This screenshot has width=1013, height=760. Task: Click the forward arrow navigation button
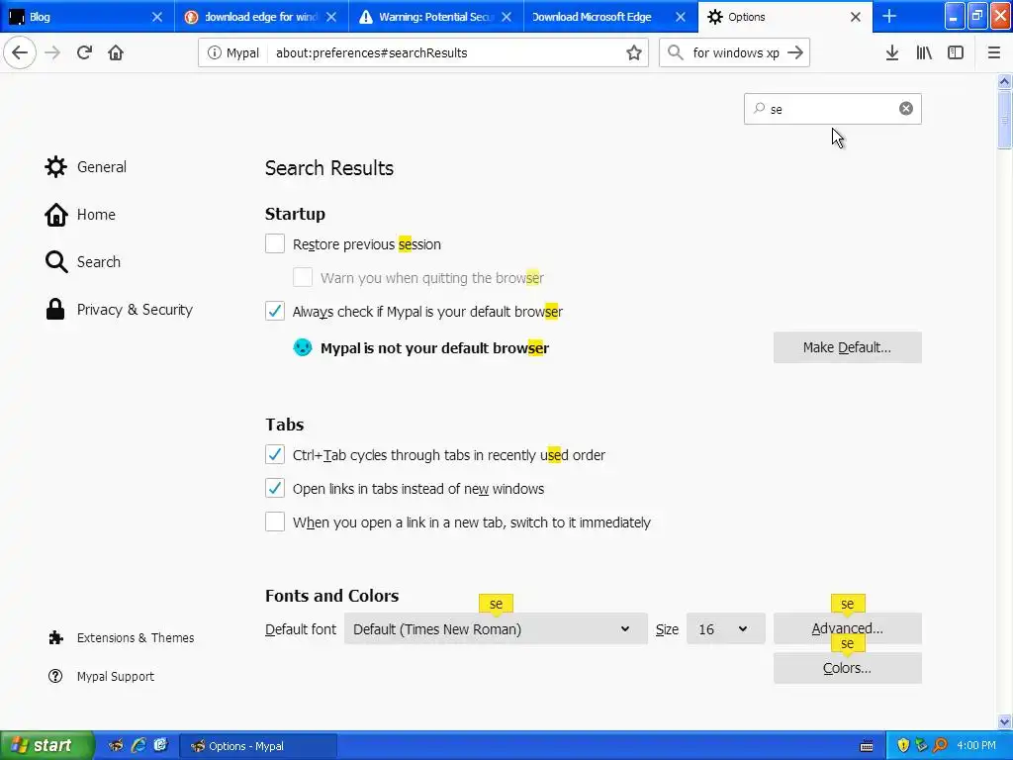tap(53, 53)
